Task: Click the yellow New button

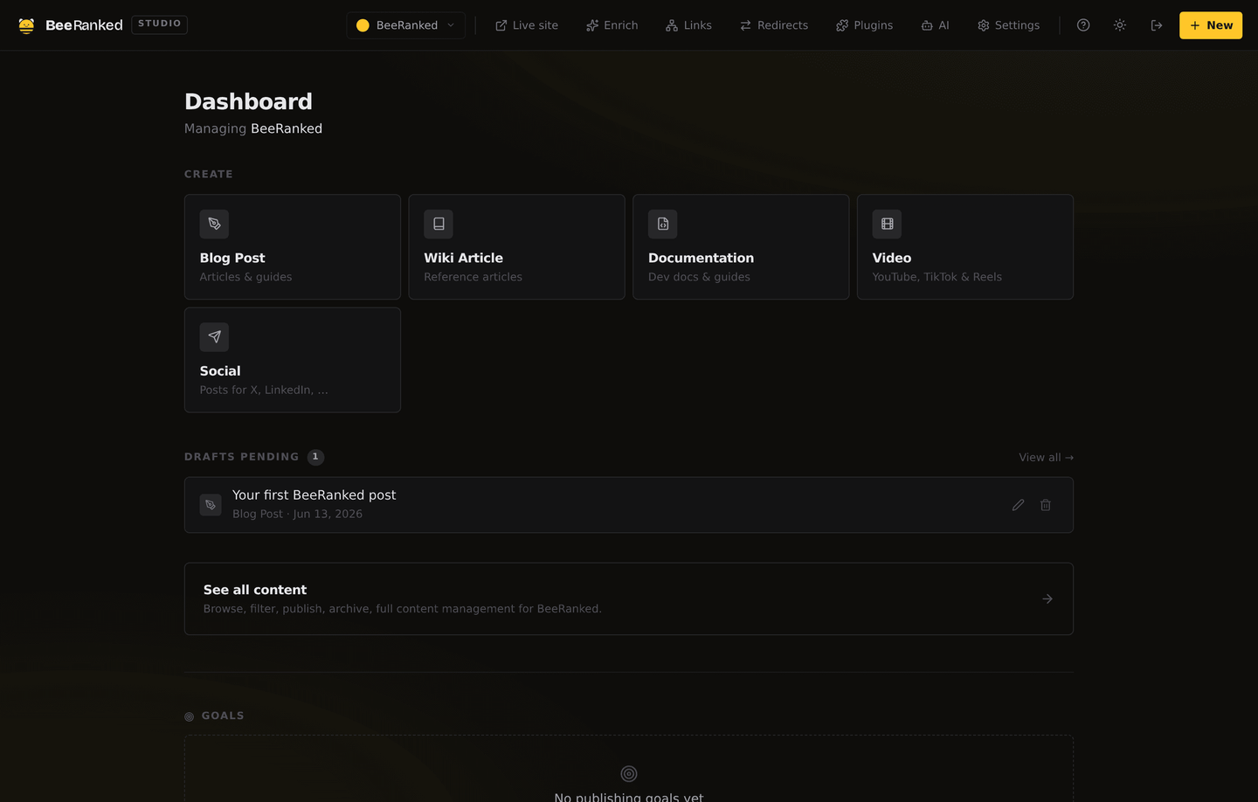Action: tap(1211, 25)
